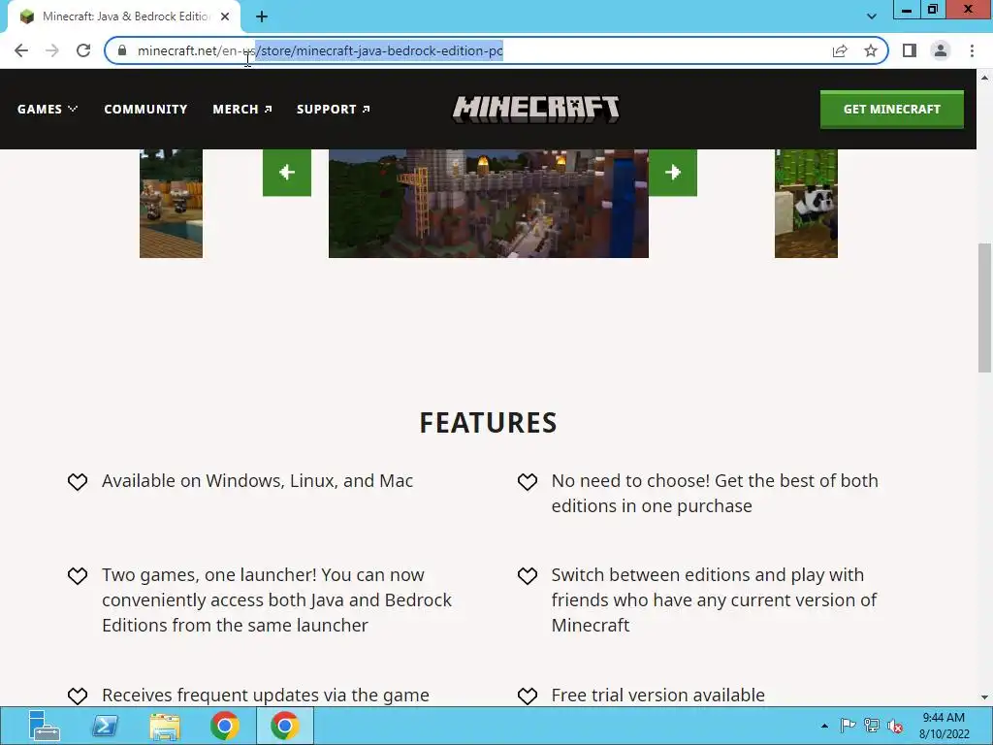The width and height of the screenshot is (993, 745).
Task: Open the tab search dropdown arrow
Action: point(872,16)
